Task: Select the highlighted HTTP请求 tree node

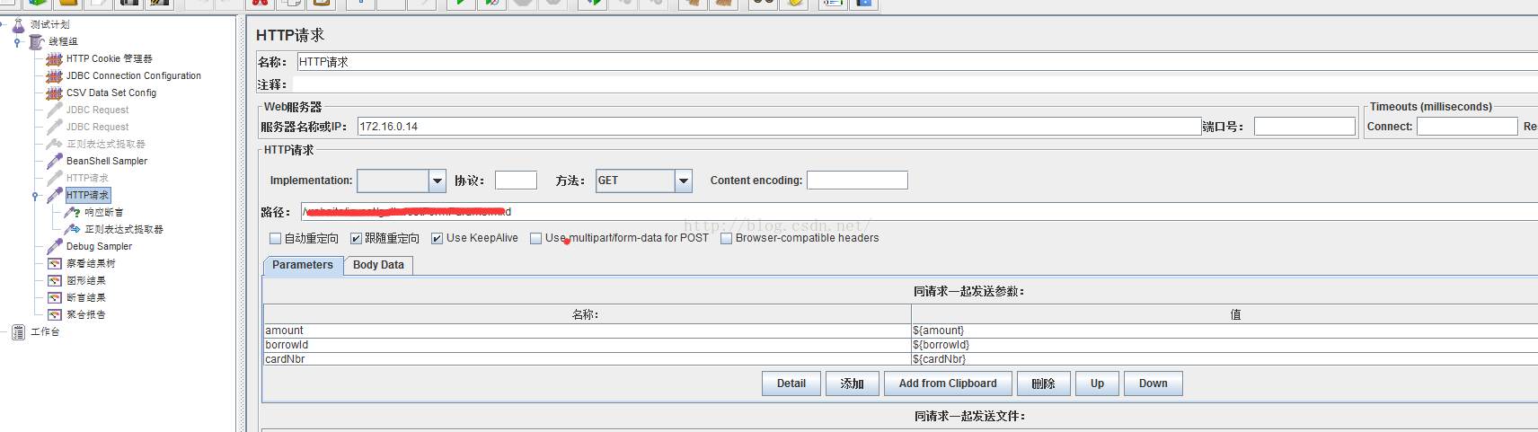Action: coord(87,195)
